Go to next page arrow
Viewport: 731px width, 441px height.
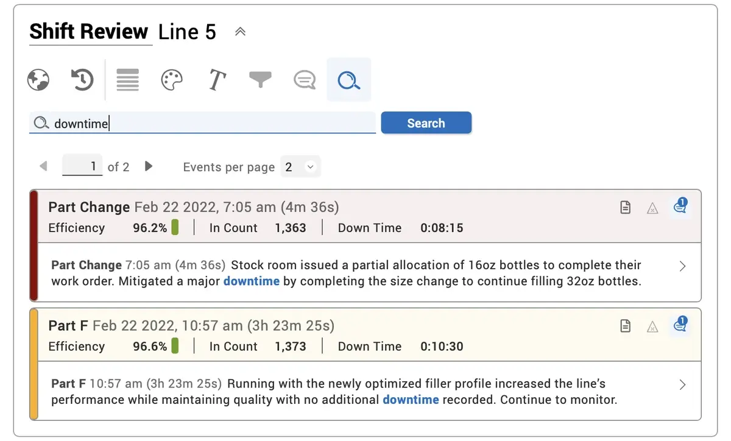149,166
